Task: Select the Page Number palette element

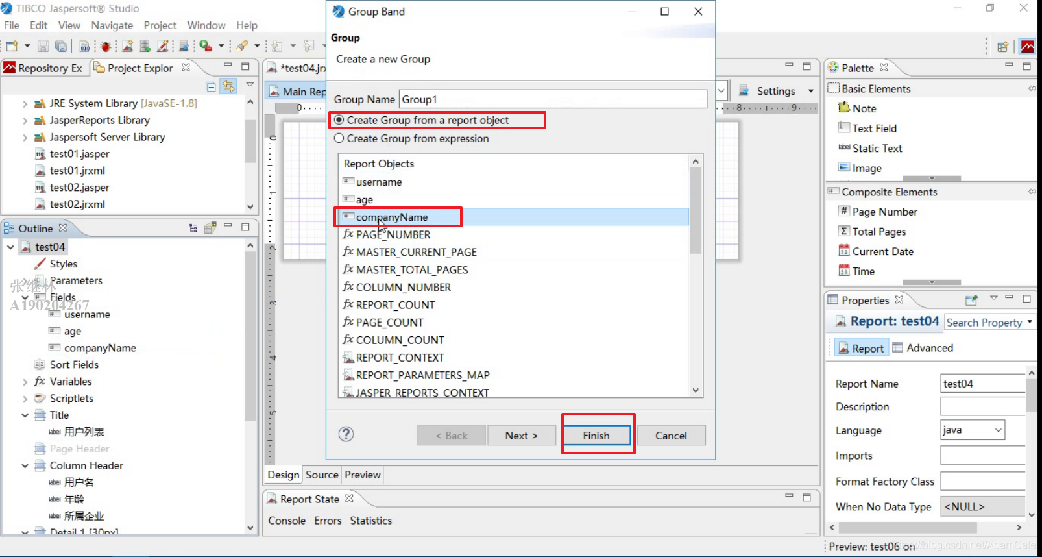Action: pos(878,212)
